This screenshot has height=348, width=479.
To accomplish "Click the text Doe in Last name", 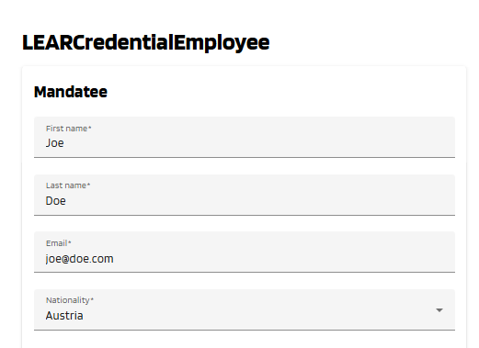I will coord(55,201).
